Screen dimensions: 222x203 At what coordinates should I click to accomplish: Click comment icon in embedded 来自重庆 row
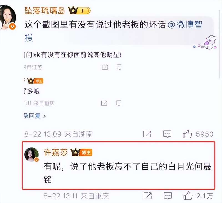(119, 103)
